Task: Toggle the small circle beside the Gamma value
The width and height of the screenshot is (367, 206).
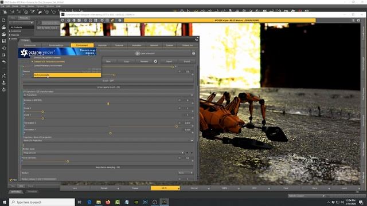Action: (179, 72)
